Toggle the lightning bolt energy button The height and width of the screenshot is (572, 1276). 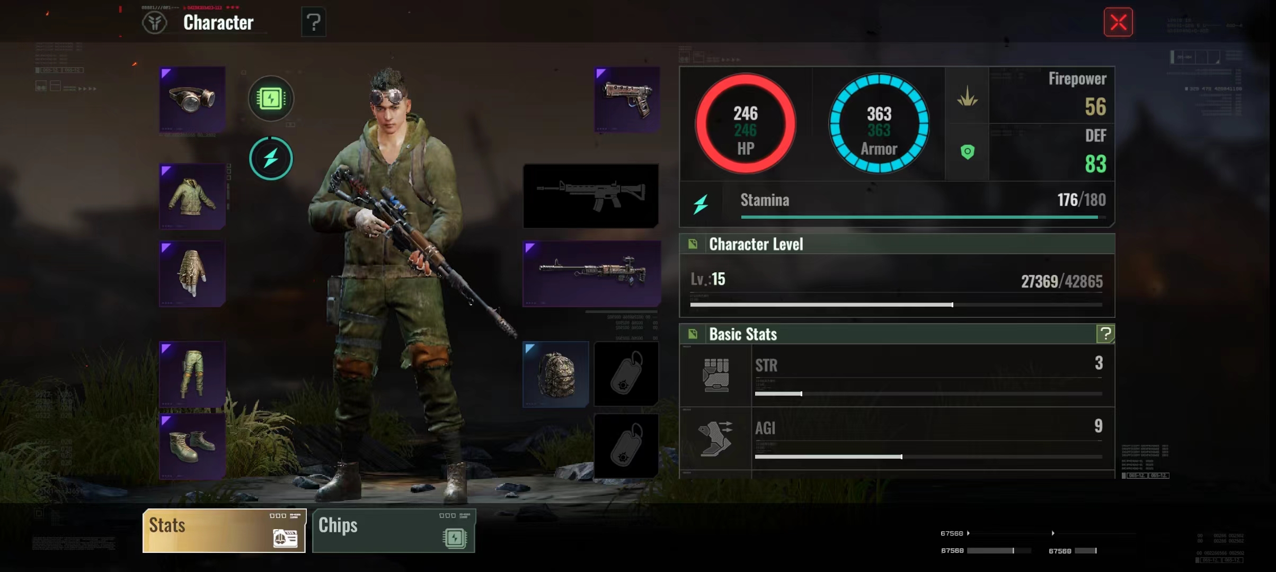[271, 158]
